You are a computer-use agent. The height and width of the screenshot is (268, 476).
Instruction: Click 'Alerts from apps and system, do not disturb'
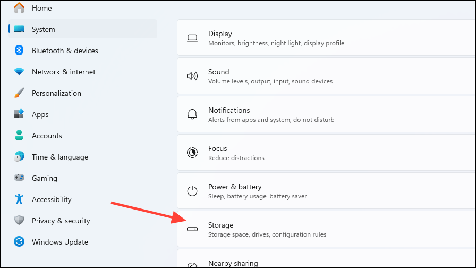tap(271, 120)
